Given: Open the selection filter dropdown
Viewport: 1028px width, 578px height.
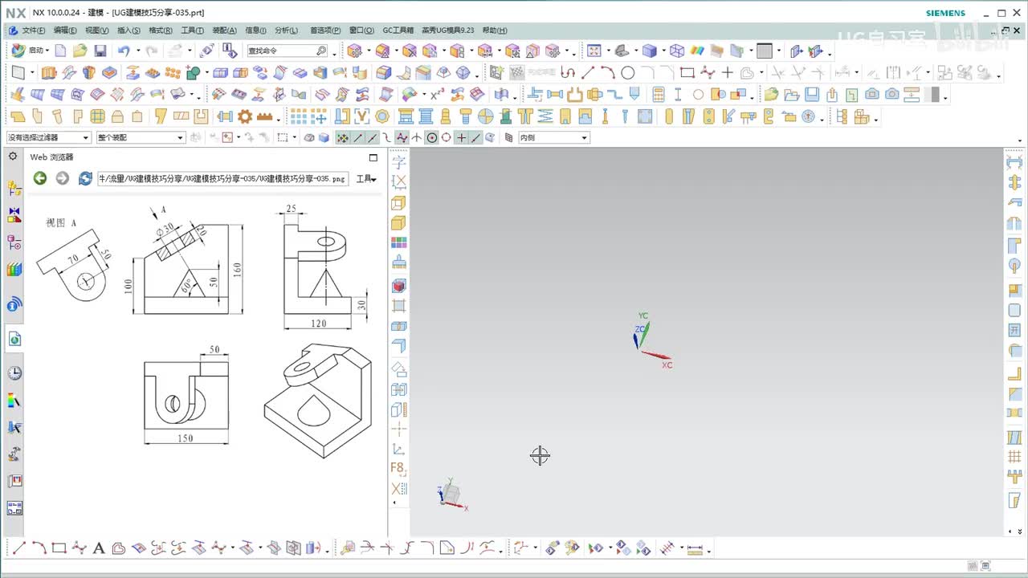Looking at the screenshot, I should click(48, 138).
